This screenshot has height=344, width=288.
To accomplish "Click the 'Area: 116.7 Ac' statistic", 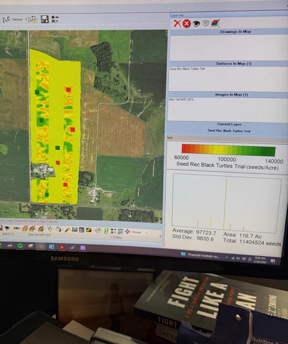I will tap(243, 235).
